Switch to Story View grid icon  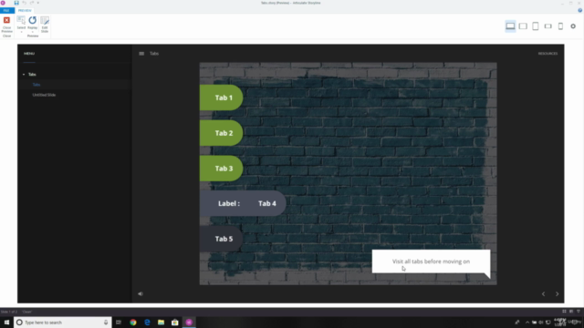coord(564,312)
